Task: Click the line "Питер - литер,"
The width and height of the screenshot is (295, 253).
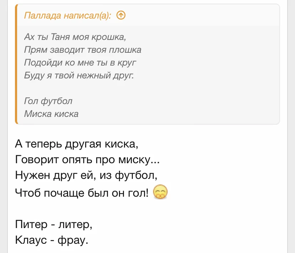Action: pos(53,225)
